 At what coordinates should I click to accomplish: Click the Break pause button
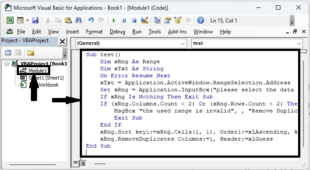click(124, 21)
